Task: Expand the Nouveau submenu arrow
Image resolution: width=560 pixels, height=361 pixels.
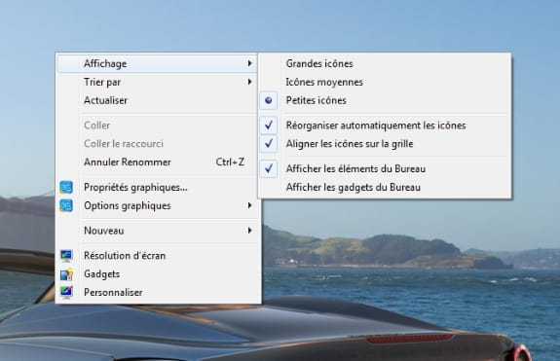Action: [x=249, y=231]
